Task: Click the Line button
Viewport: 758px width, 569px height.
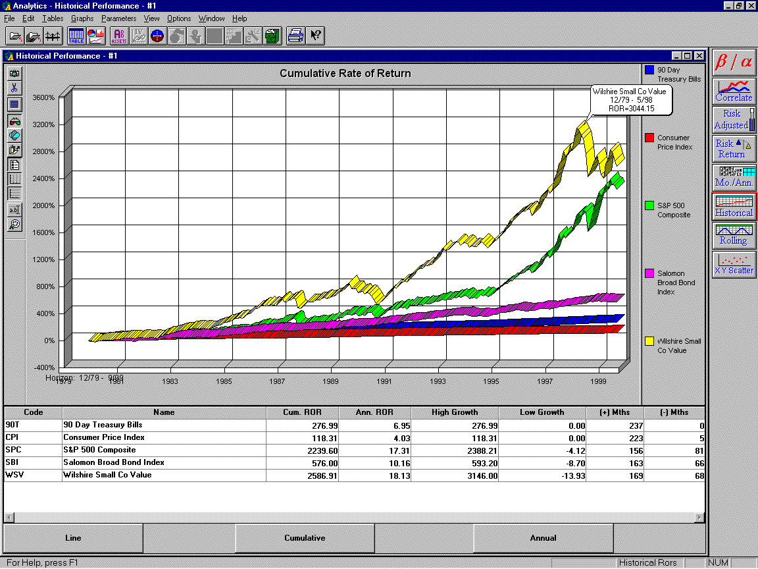Action: [73, 538]
